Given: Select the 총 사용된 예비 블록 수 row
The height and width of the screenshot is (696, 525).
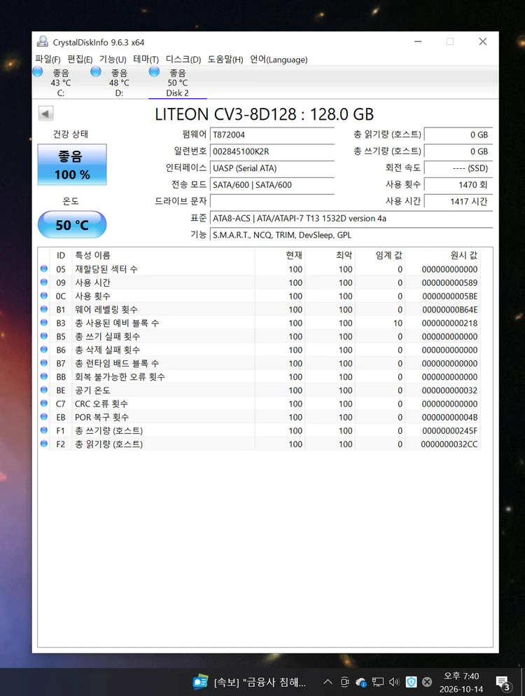Looking at the screenshot, I should tap(260, 322).
